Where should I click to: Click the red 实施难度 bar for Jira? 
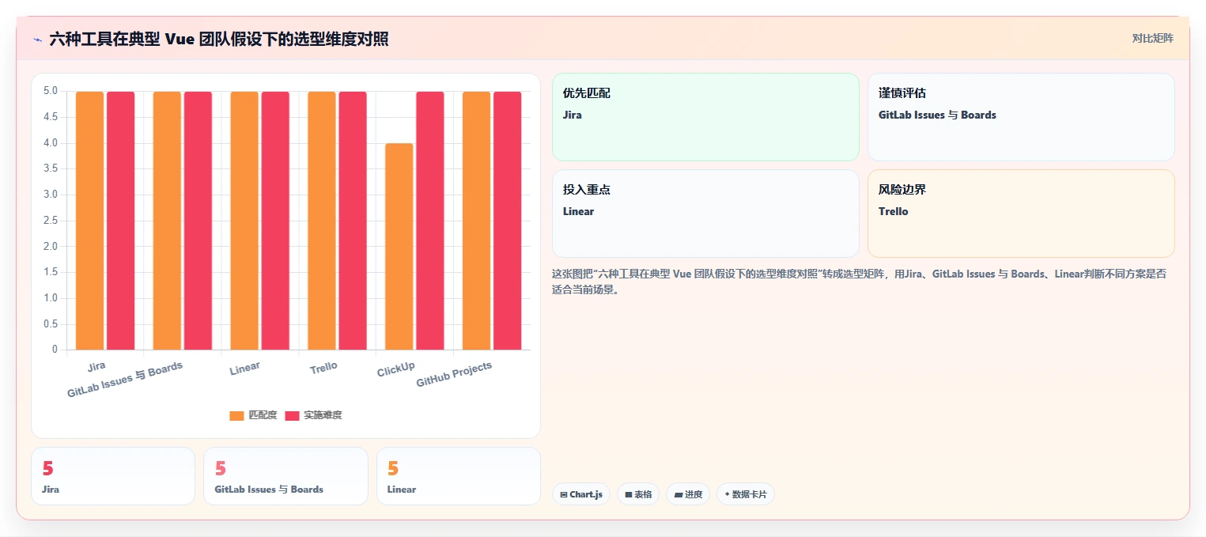pos(121,221)
